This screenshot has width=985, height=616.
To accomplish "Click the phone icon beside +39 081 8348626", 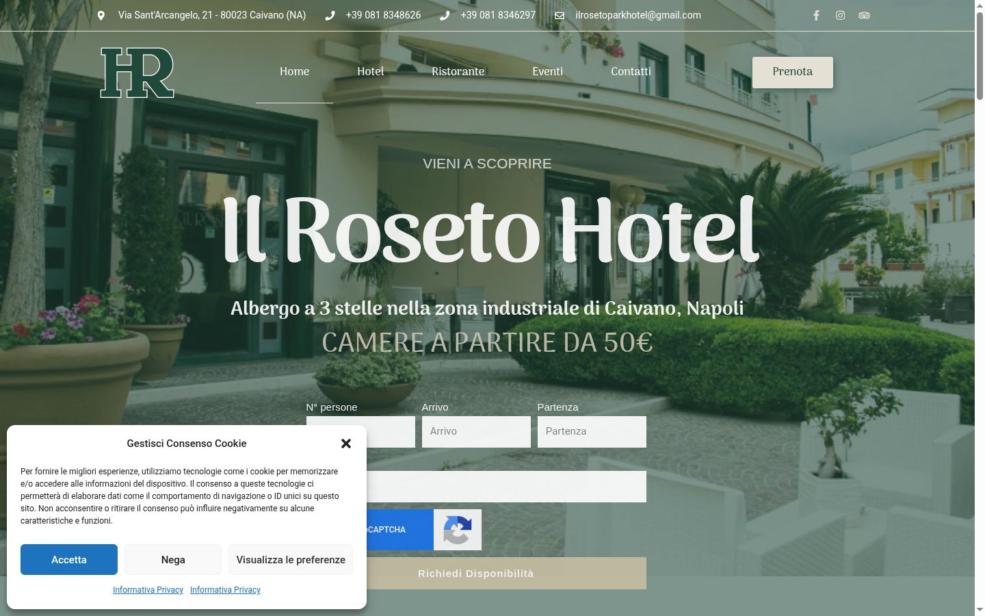I will [330, 15].
